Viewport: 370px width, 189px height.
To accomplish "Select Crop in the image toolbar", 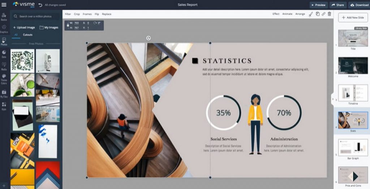I will coord(77,14).
